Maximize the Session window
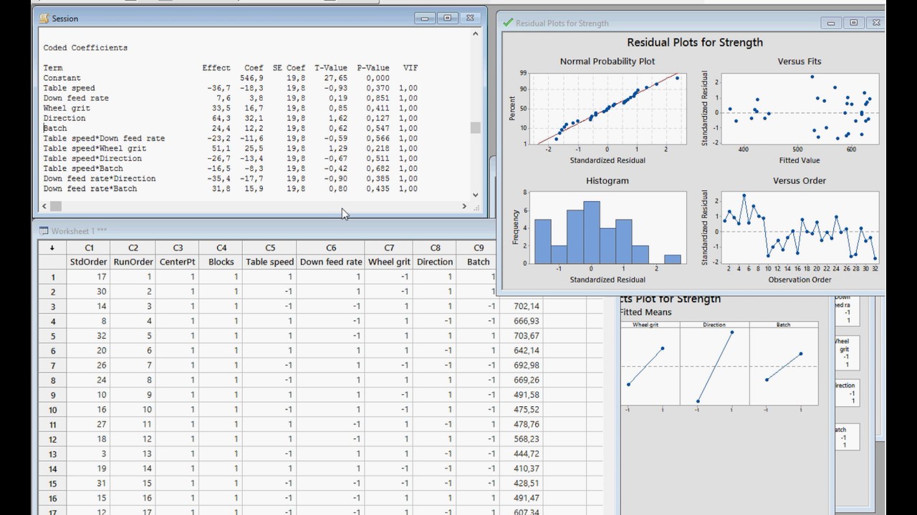Image resolution: width=917 pixels, height=515 pixels. point(448,18)
